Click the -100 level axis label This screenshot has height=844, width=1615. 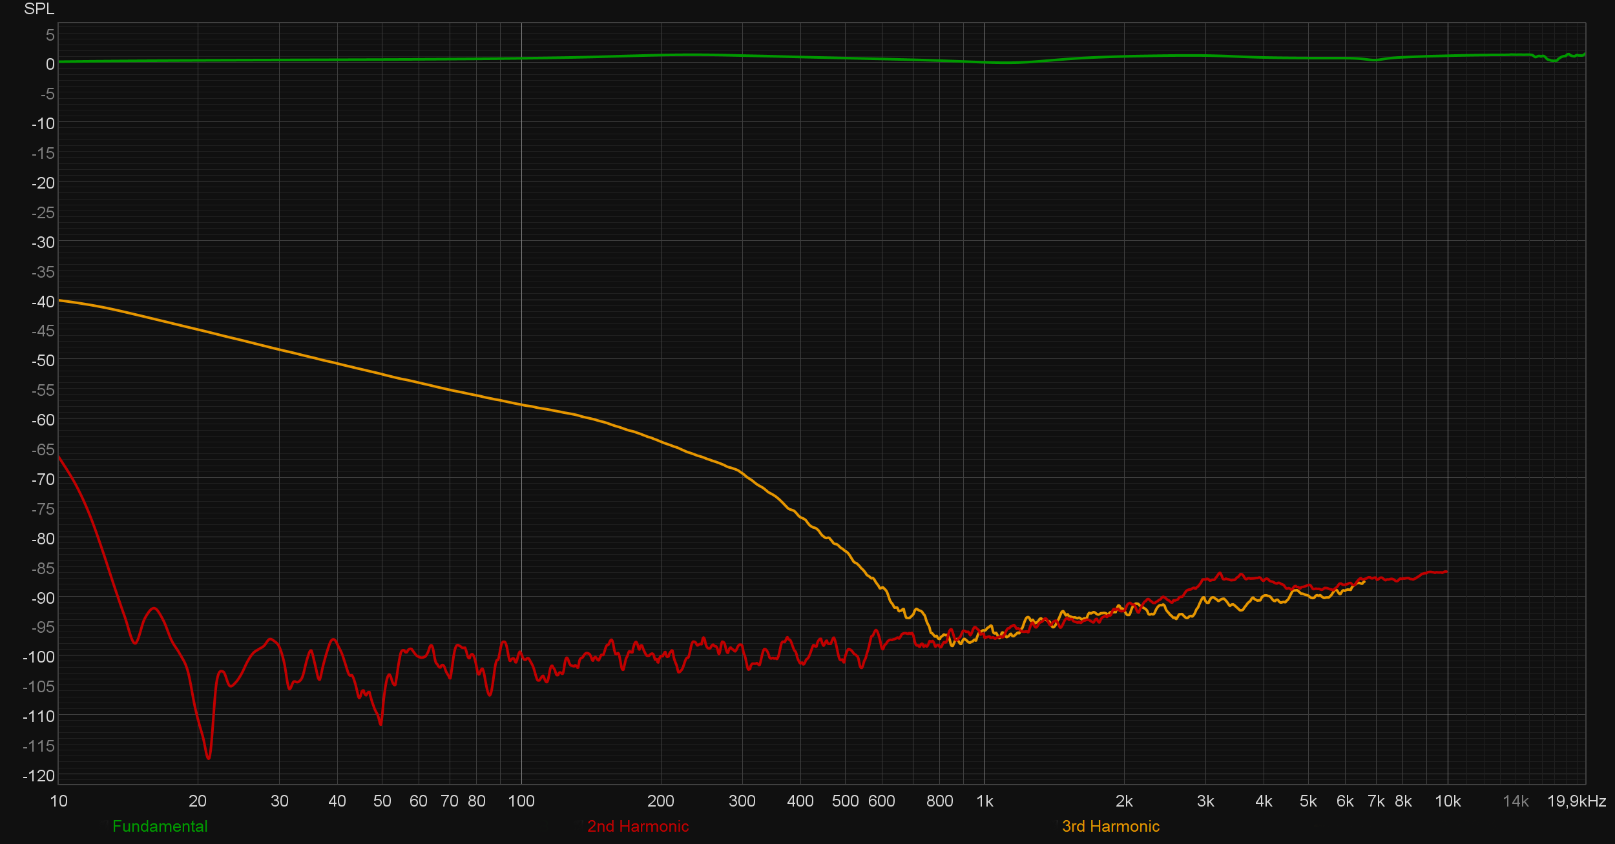pos(39,657)
